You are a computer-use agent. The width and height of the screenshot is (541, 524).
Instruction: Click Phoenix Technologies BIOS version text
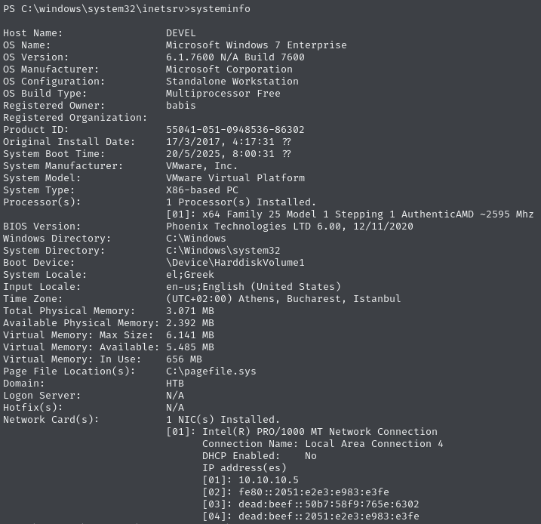pos(290,227)
